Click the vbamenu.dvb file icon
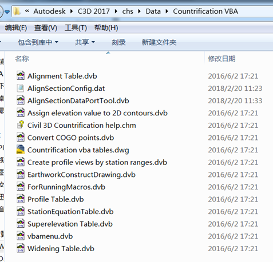The height and width of the screenshot is (262, 273). (x=21, y=236)
